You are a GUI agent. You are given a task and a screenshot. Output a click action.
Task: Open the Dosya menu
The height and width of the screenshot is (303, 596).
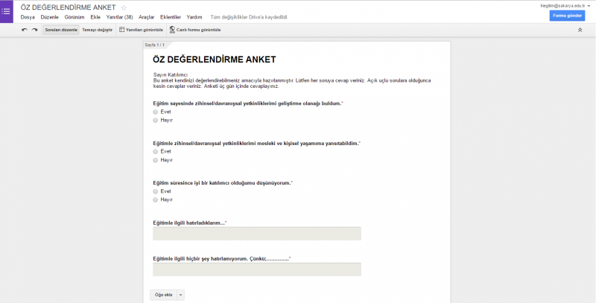click(28, 17)
